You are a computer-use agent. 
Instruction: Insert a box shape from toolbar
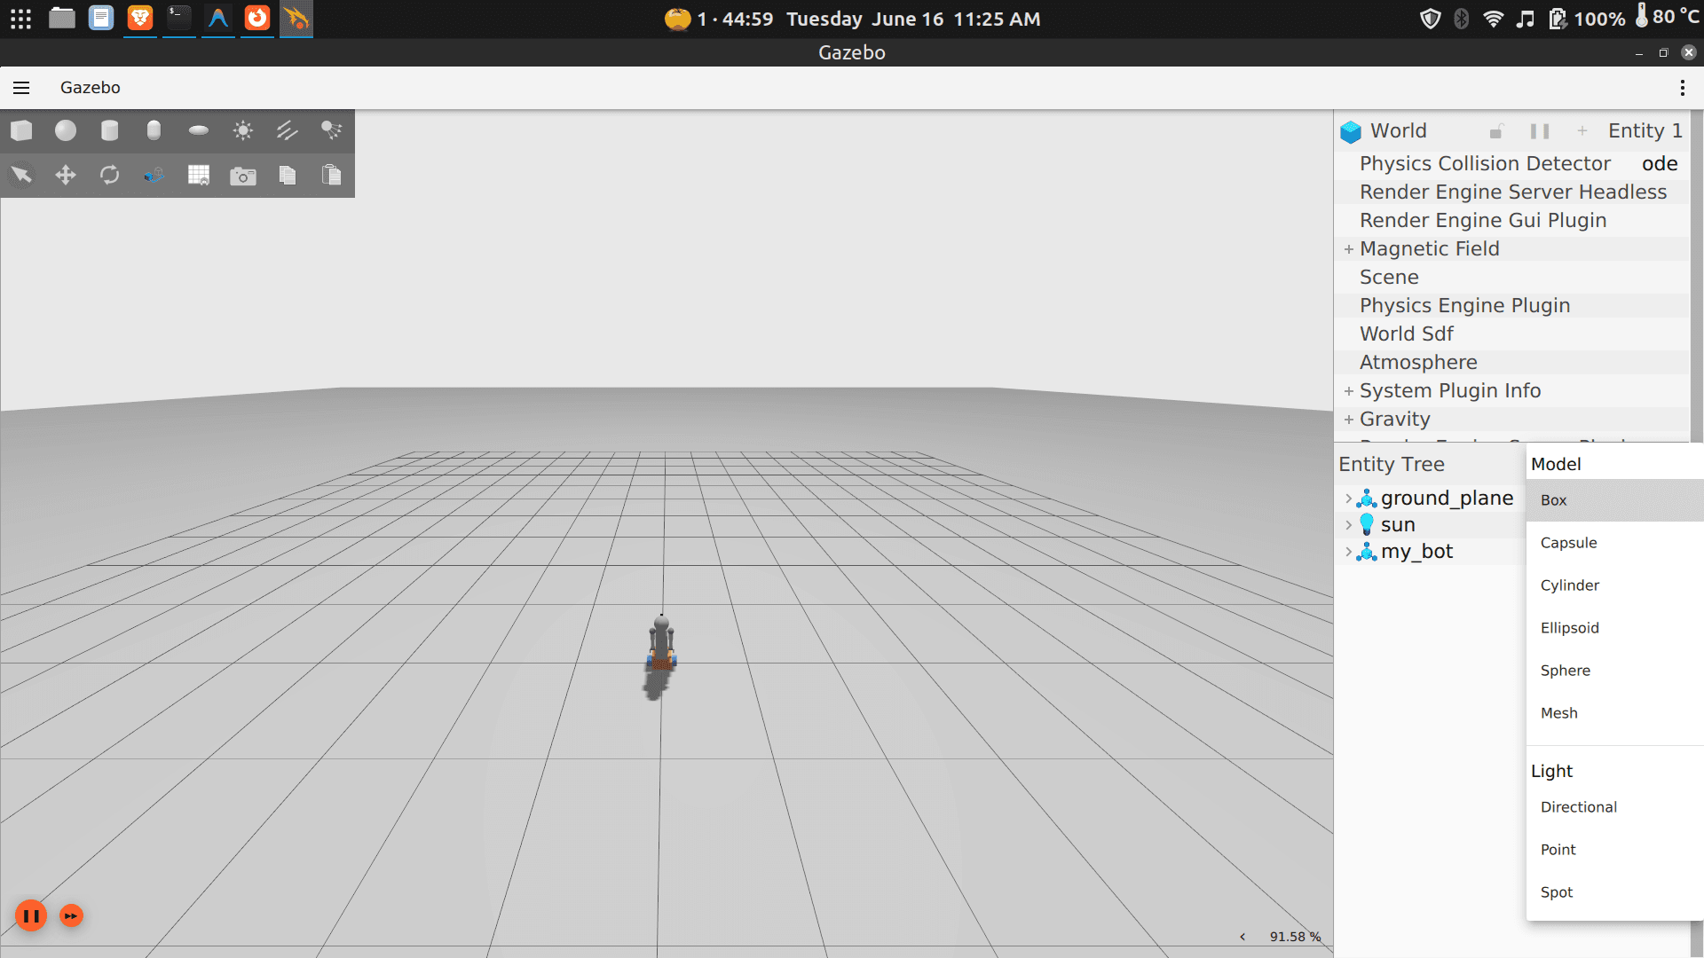point(21,131)
